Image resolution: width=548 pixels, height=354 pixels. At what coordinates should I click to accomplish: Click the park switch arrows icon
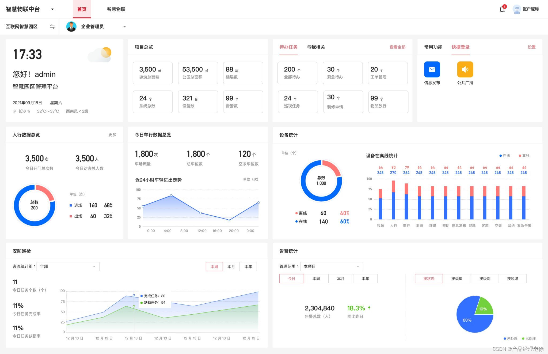(x=52, y=27)
